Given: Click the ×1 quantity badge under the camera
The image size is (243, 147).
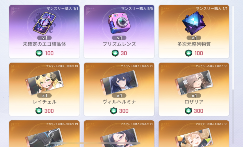Looking at the screenshot, I should tap(119, 38).
